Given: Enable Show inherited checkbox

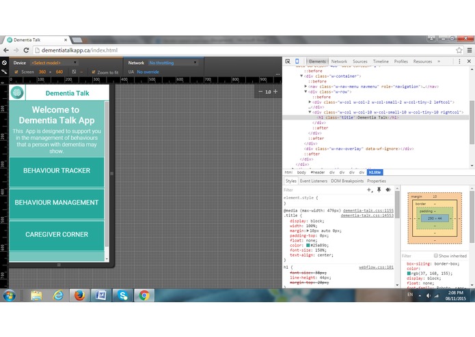Looking at the screenshot, I should pos(435,256).
